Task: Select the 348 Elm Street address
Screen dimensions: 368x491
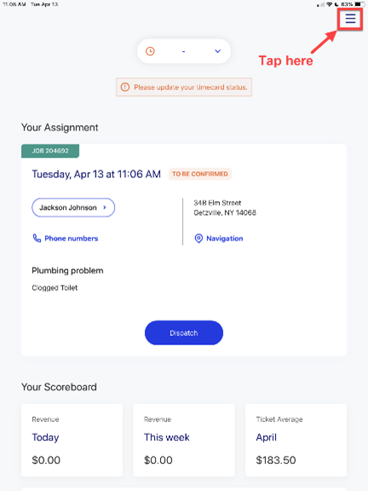Action: (x=225, y=208)
